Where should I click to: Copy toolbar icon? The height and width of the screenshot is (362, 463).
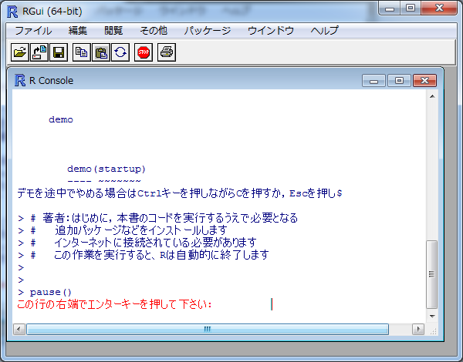[x=82, y=52]
